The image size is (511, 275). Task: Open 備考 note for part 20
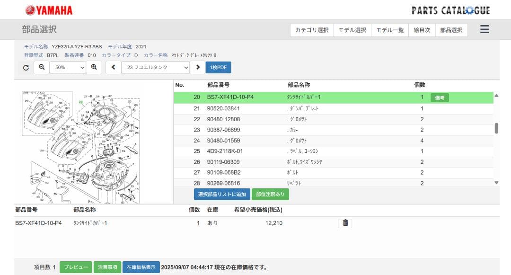coord(440,98)
